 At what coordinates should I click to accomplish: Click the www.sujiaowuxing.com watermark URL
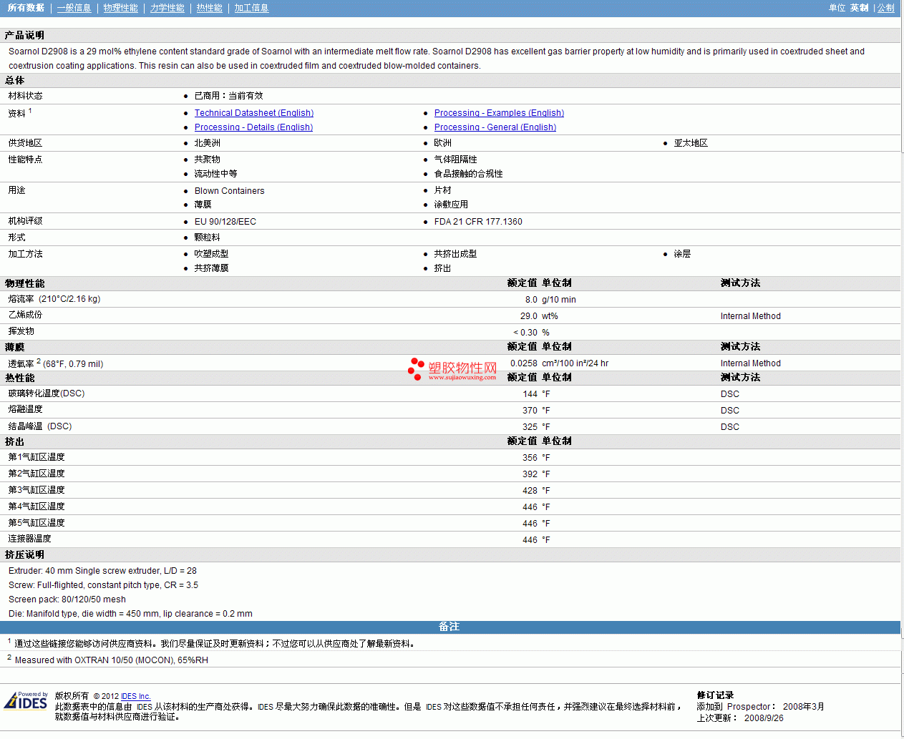pyautogui.click(x=462, y=378)
